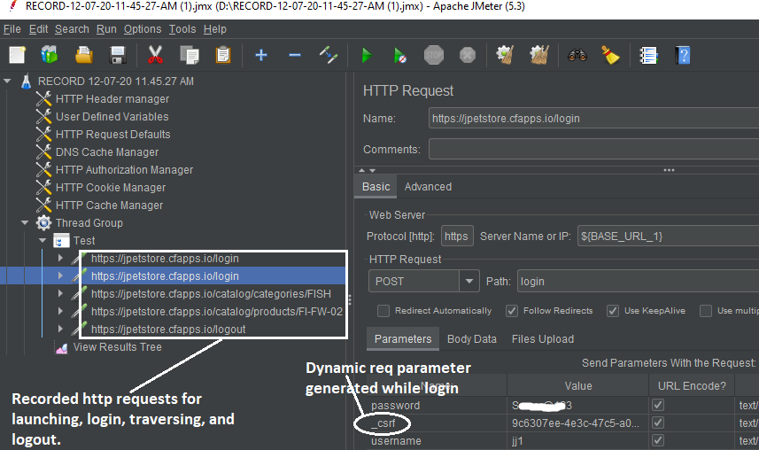Screen dimensions: 759x450
Task: Toggle URL Encode checkbox for _csrf row
Action: tap(658, 423)
